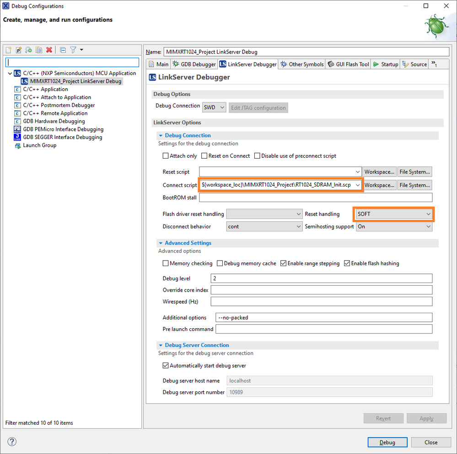457x454 pixels.
Task: Open help with the question mark icon
Action: pyautogui.click(x=12, y=441)
